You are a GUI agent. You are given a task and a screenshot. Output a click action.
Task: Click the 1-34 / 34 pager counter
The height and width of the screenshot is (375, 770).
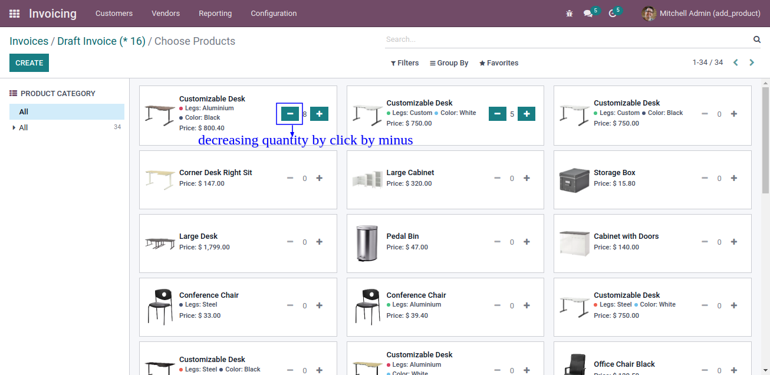coord(708,63)
